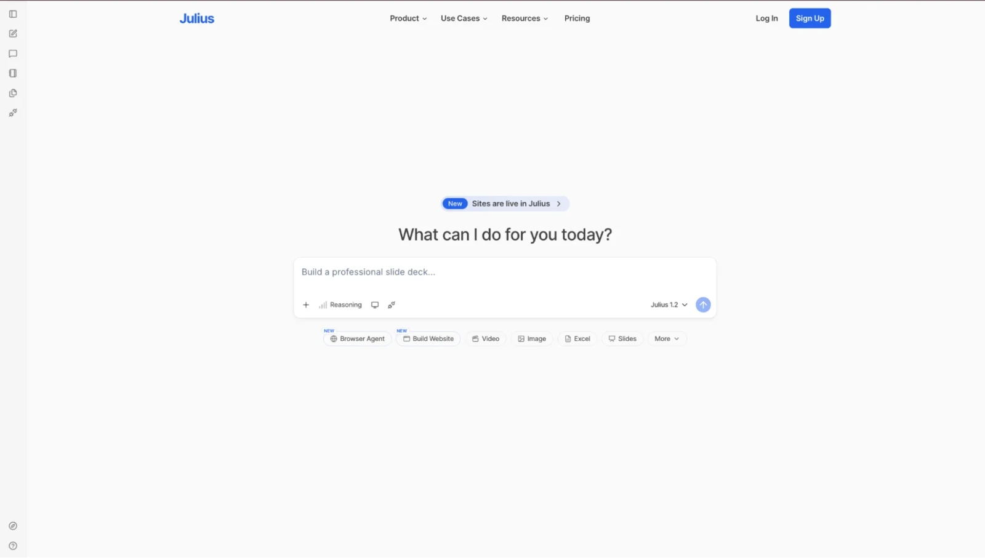Open the notebooks icon in sidebar

point(13,73)
